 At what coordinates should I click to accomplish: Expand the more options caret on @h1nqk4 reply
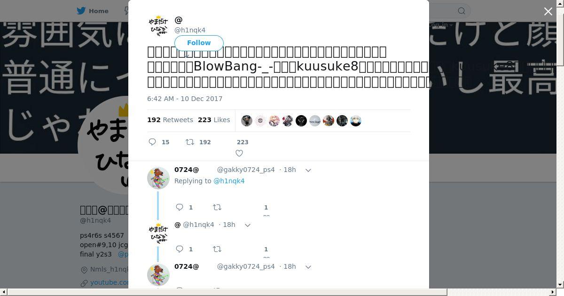(248, 225)
